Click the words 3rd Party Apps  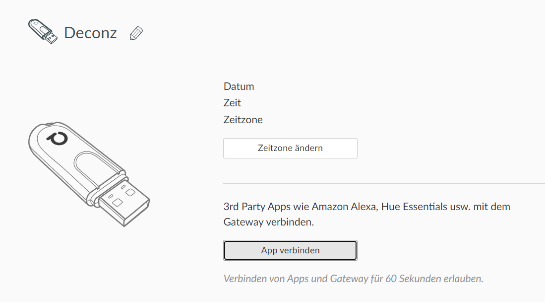[254, 206]
